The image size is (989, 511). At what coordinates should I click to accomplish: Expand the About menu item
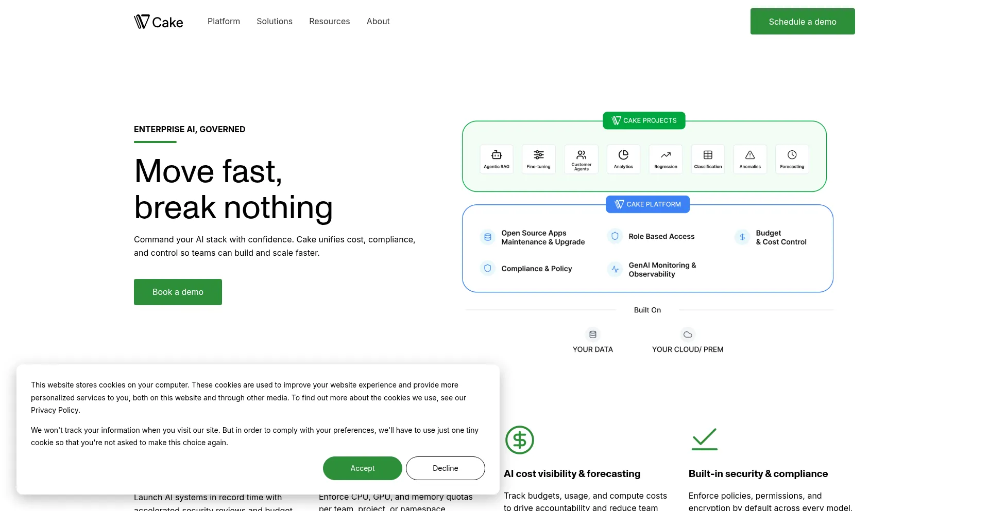click(378, 21)
